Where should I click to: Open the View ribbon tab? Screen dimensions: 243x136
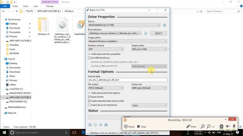[x=35, y=6]
